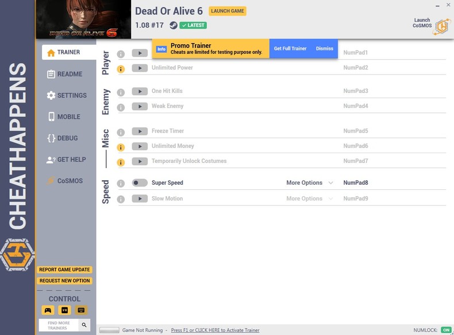This screenshot has height=335, width=454.
Task: Dismiss the Promo Trainer banner
Action: coord(325,49)
